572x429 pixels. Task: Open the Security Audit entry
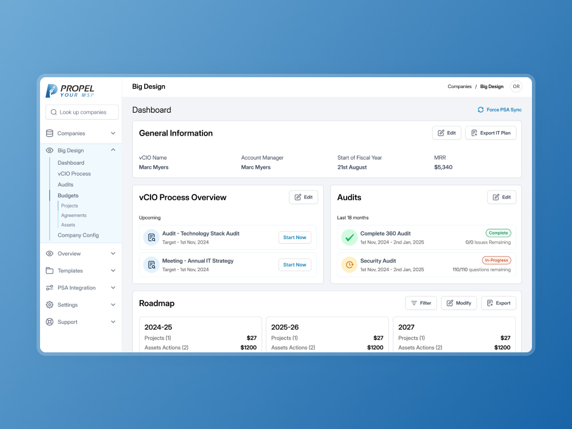426,265
